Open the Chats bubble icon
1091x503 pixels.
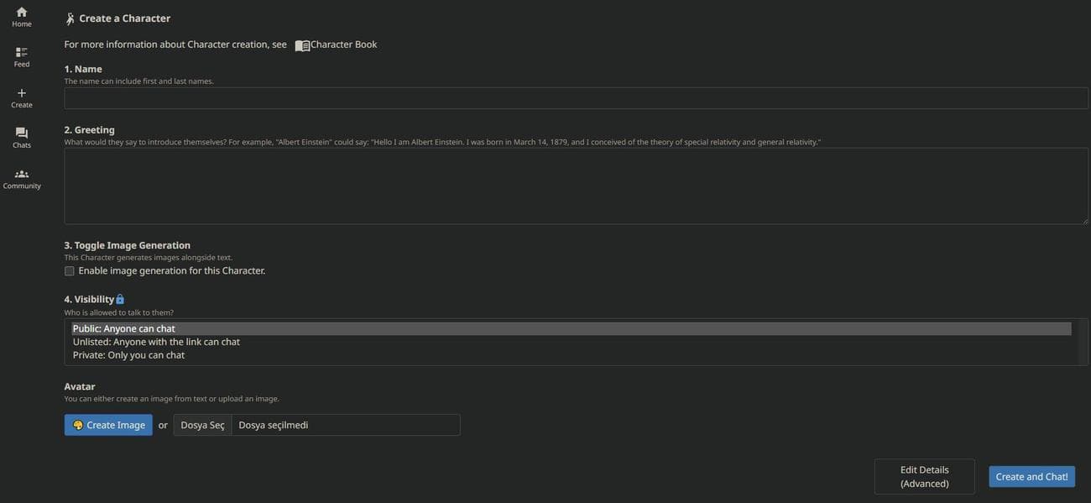(22, 133)
